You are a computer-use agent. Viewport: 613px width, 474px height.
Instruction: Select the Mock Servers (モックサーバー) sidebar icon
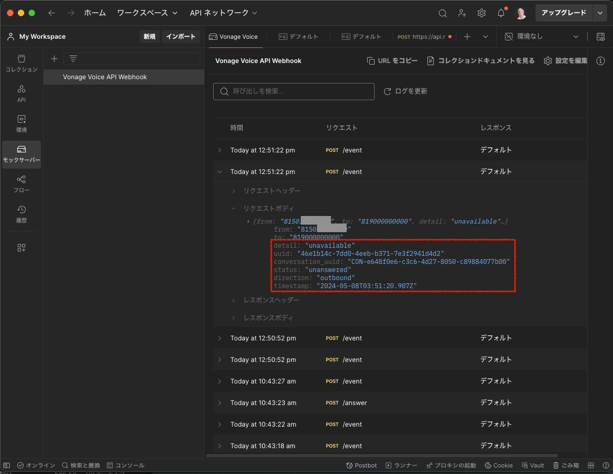[x=22, y=154]
